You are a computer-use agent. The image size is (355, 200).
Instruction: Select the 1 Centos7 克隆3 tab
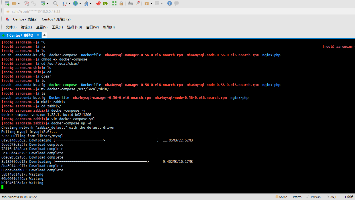[20, 35]
